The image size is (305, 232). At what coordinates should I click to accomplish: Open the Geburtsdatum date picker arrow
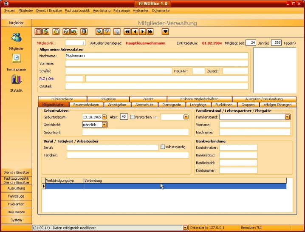coord(104,117)
